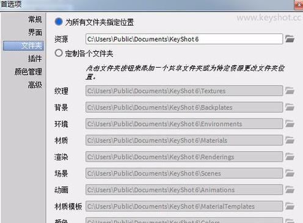Open the 界面 preferences tab
The height and width of the screenshot is (223, 303).
pos(35,32)
